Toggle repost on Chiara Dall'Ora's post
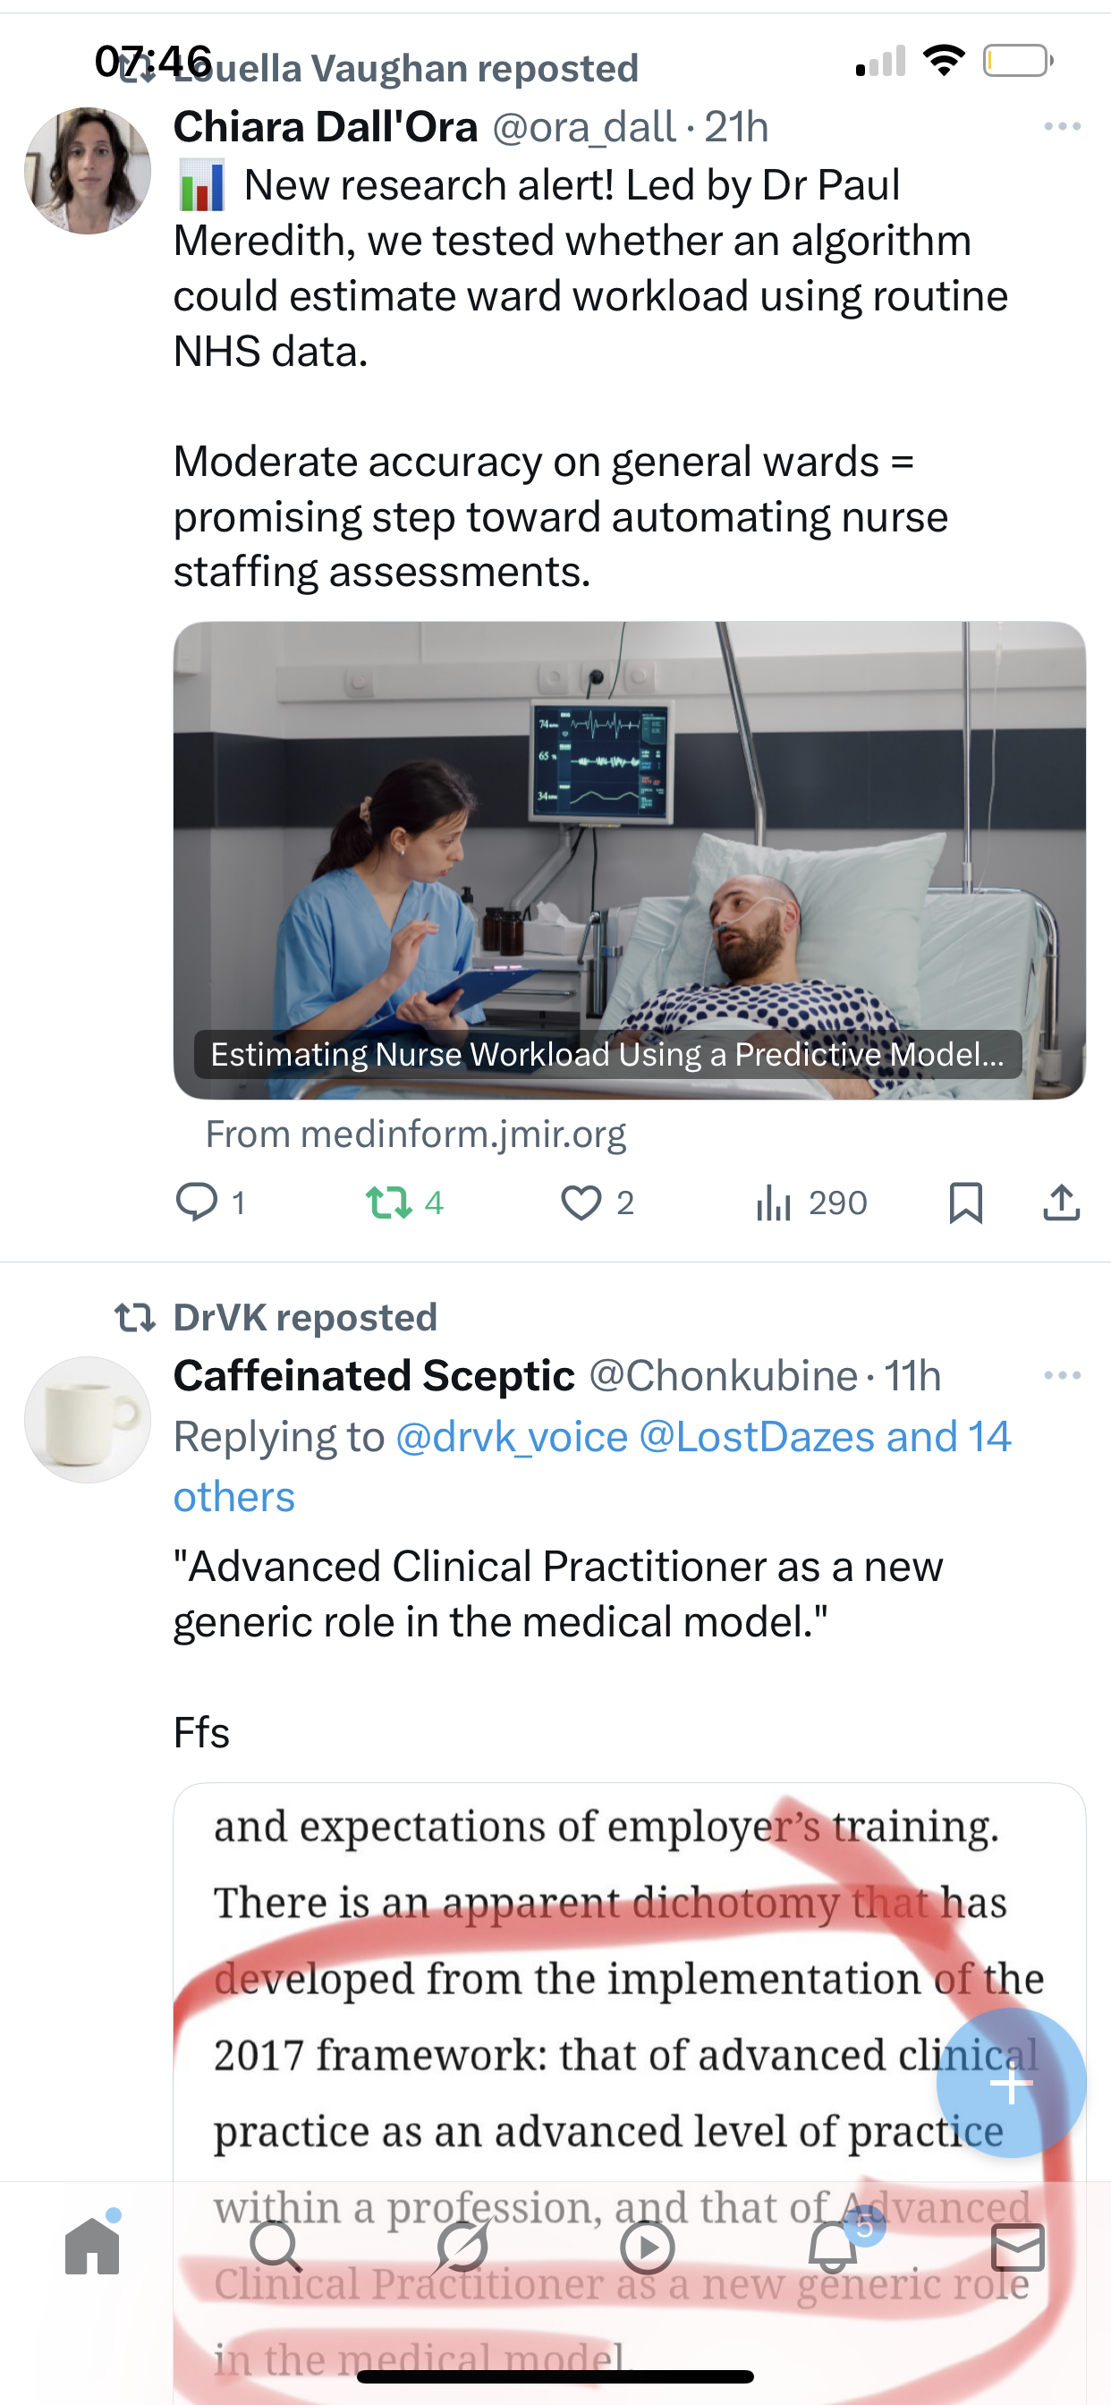Screen dimensions: 1111x2405 [389, 1202]
